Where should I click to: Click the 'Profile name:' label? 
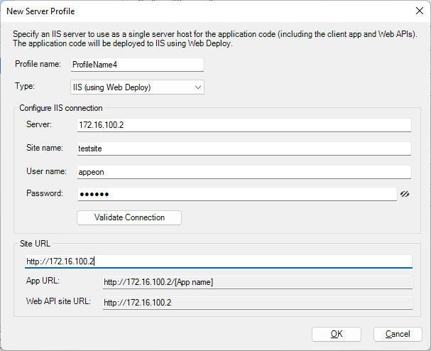(38, 65)
